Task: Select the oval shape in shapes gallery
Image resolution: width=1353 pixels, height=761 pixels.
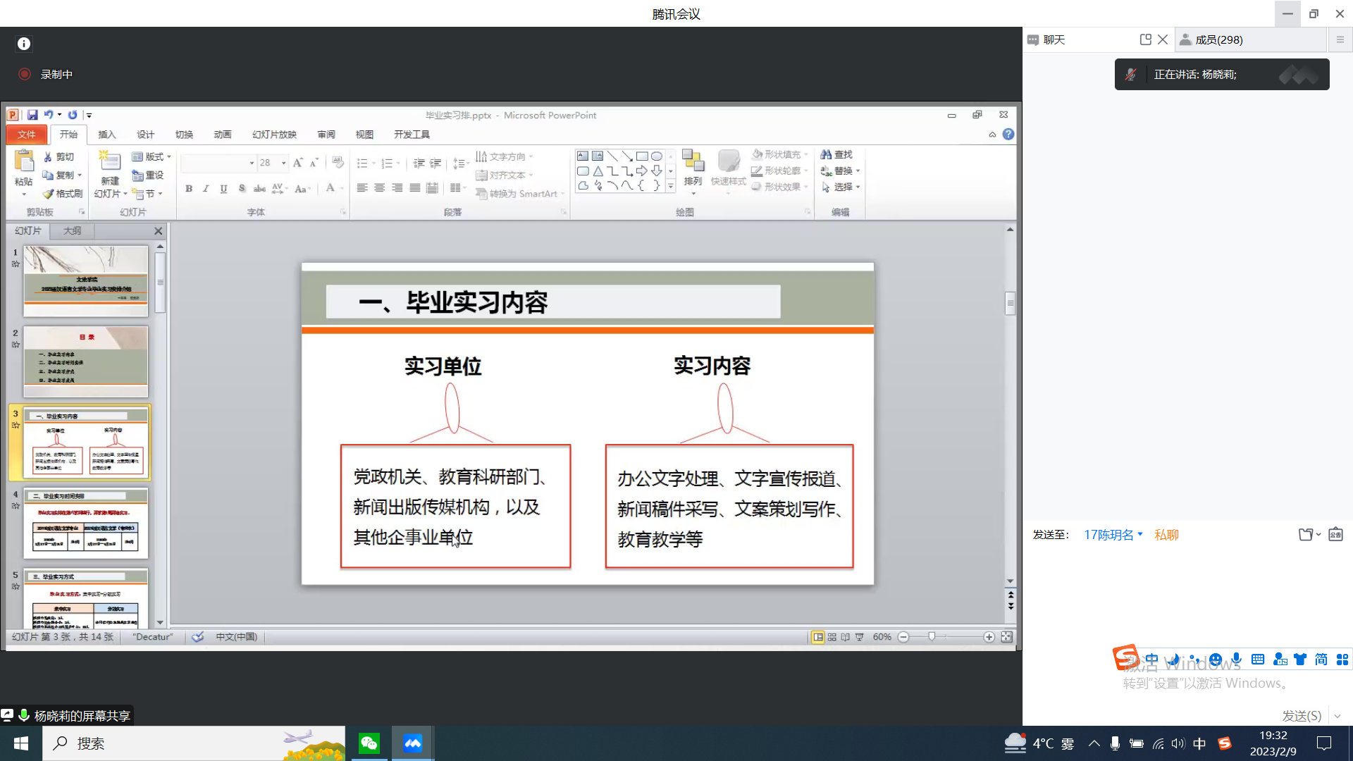Action: (x=657, y=156)
